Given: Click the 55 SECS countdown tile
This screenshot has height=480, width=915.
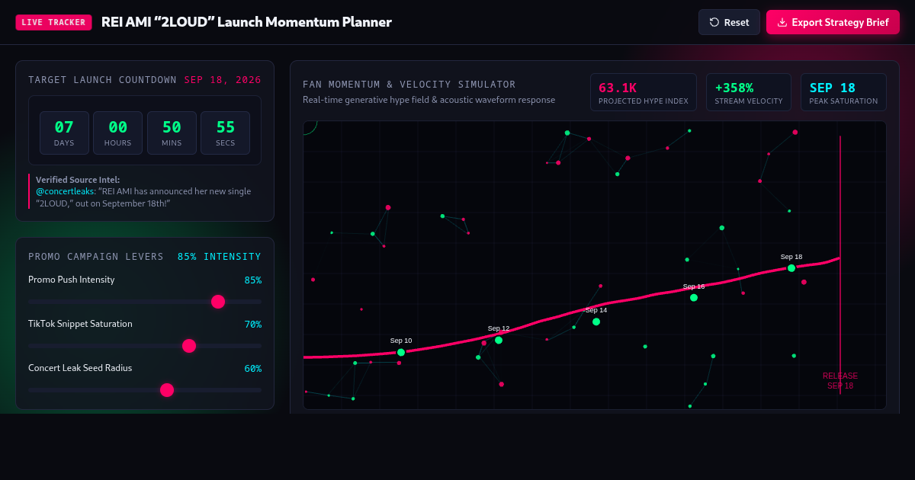Looking at the screenshot, I should [226, 133].
